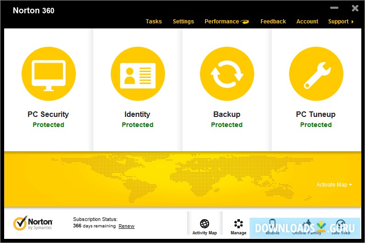365x243 pixels.
Task: Expand the Activate Map dropdown
Action: click(x=334, y=185)
